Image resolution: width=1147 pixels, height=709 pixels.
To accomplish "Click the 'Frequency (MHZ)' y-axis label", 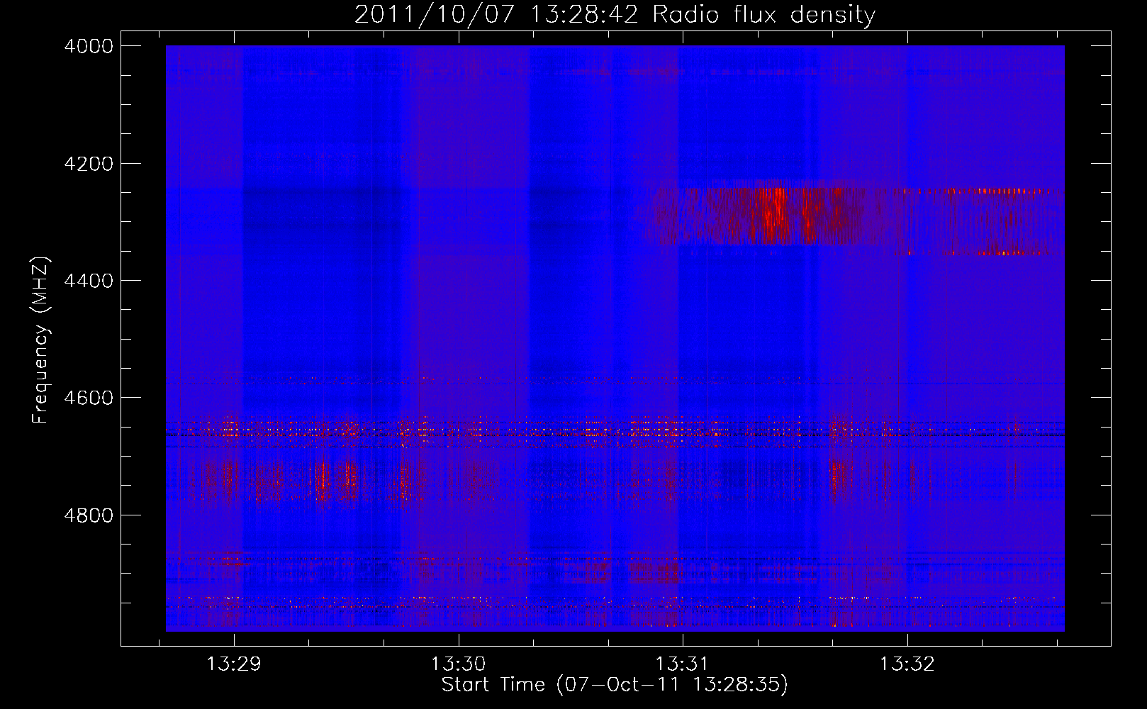I will (x=40, y=340).
